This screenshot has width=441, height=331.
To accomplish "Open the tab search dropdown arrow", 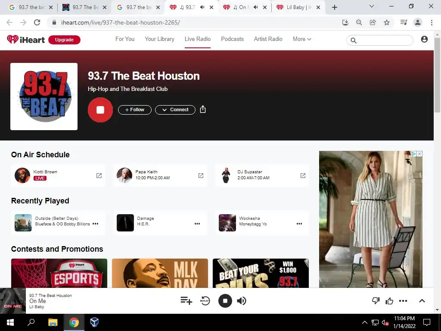I will tap(372, 6).
